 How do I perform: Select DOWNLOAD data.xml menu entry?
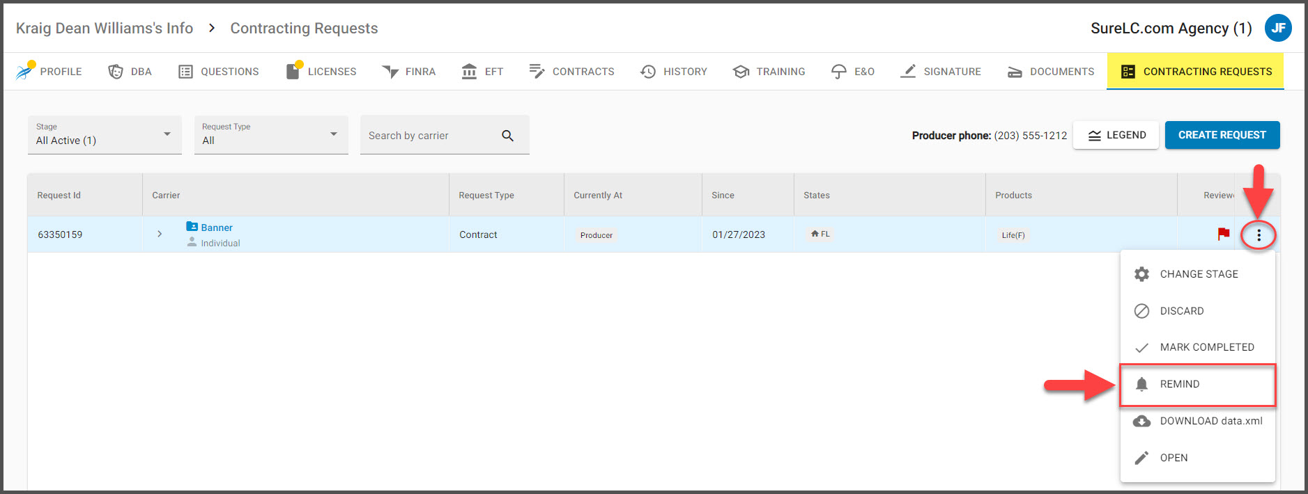click(1198, 421)
